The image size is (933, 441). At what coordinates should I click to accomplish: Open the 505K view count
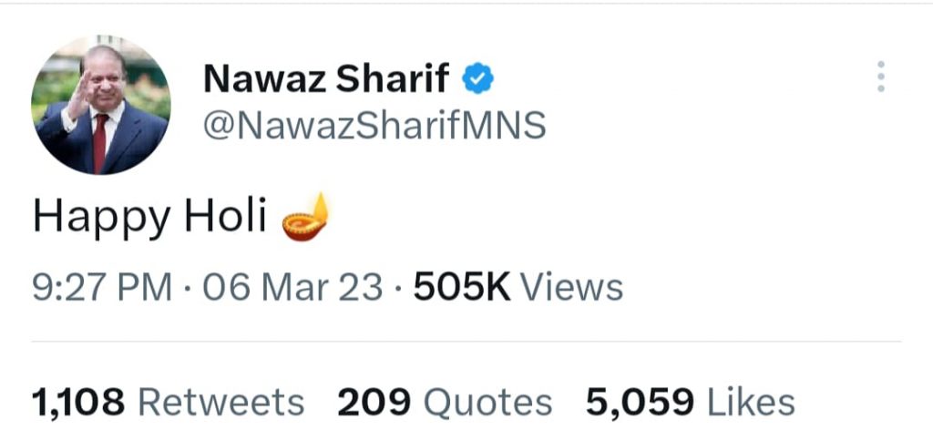[x=462, y=287]
